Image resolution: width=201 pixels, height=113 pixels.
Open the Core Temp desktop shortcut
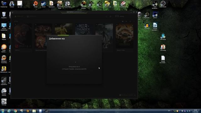coord(163,48)
